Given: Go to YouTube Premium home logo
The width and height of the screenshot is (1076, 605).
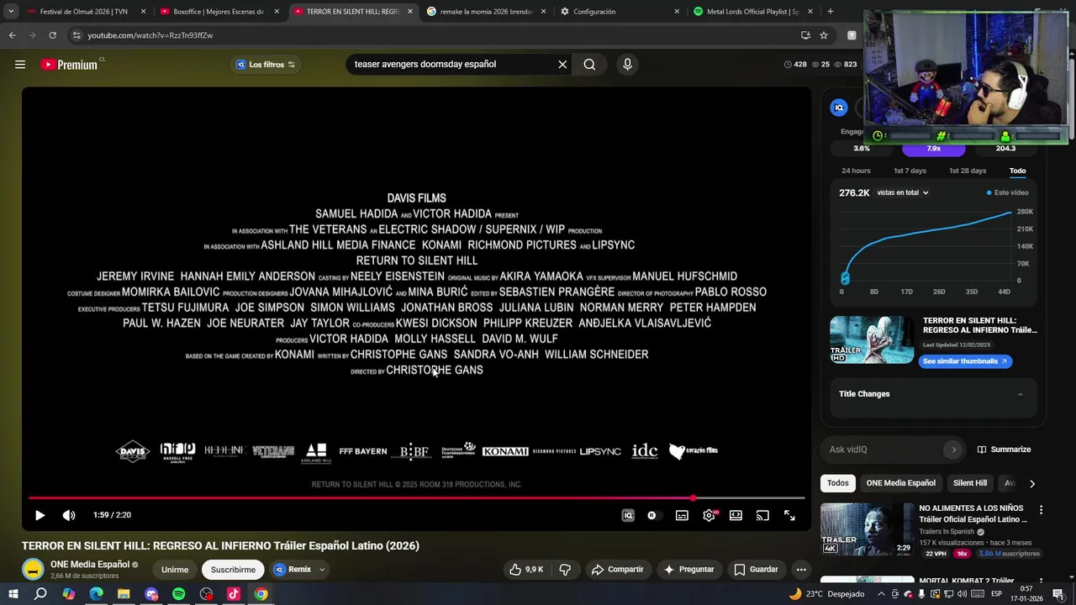Looking at the screenshot, I should tap(69, 65).
